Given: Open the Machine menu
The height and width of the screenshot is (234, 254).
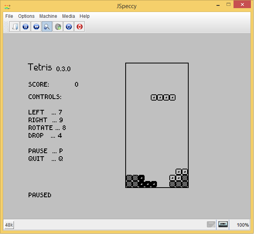Looking at the screenshot, I should pos(48,16).
